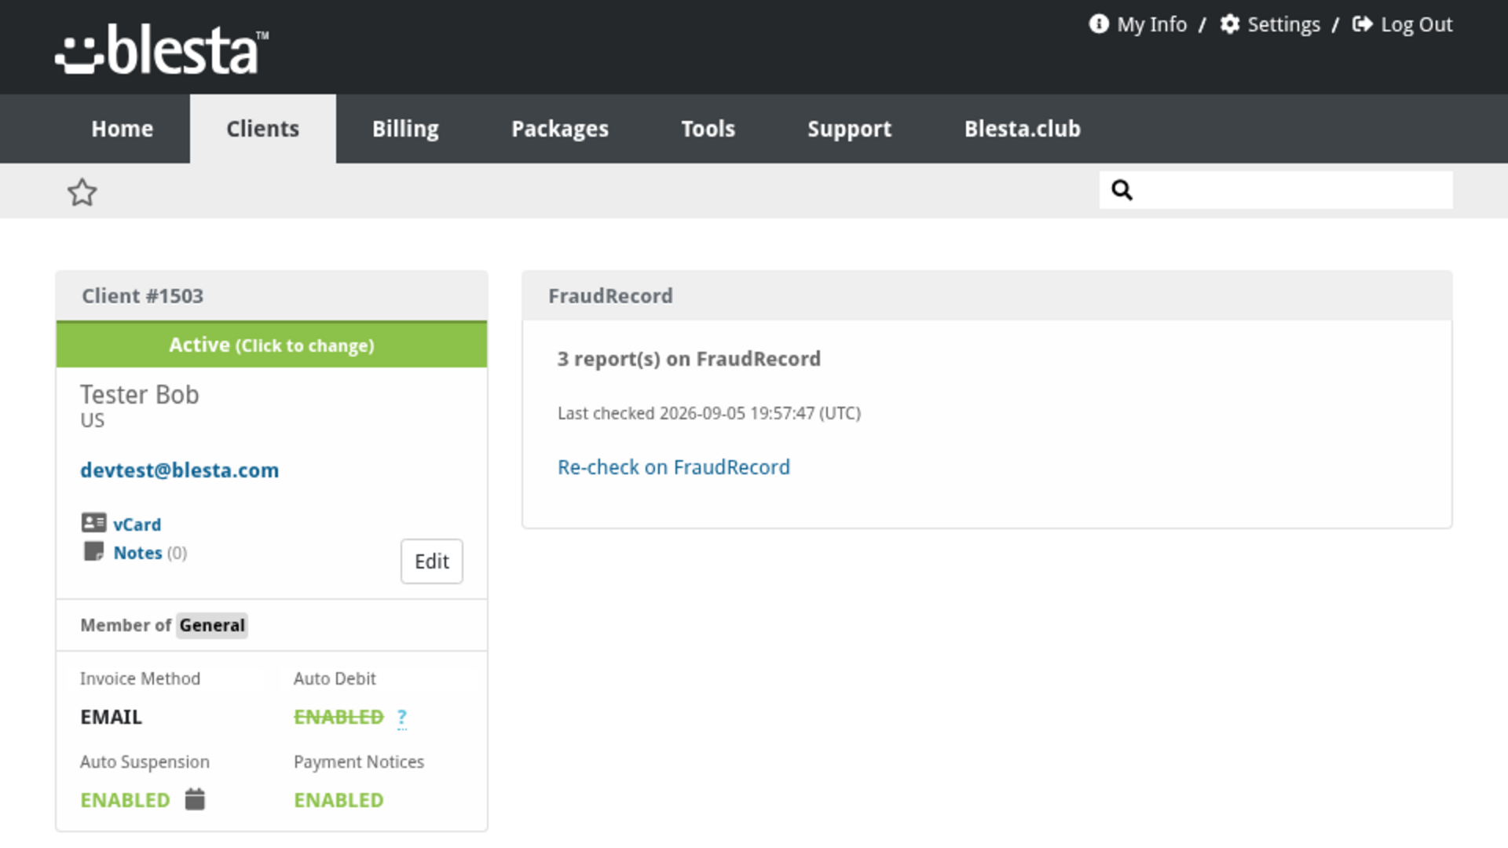Click the Edit client button
The width and height of the screenshot is (1508, 848).
(432, 561)
